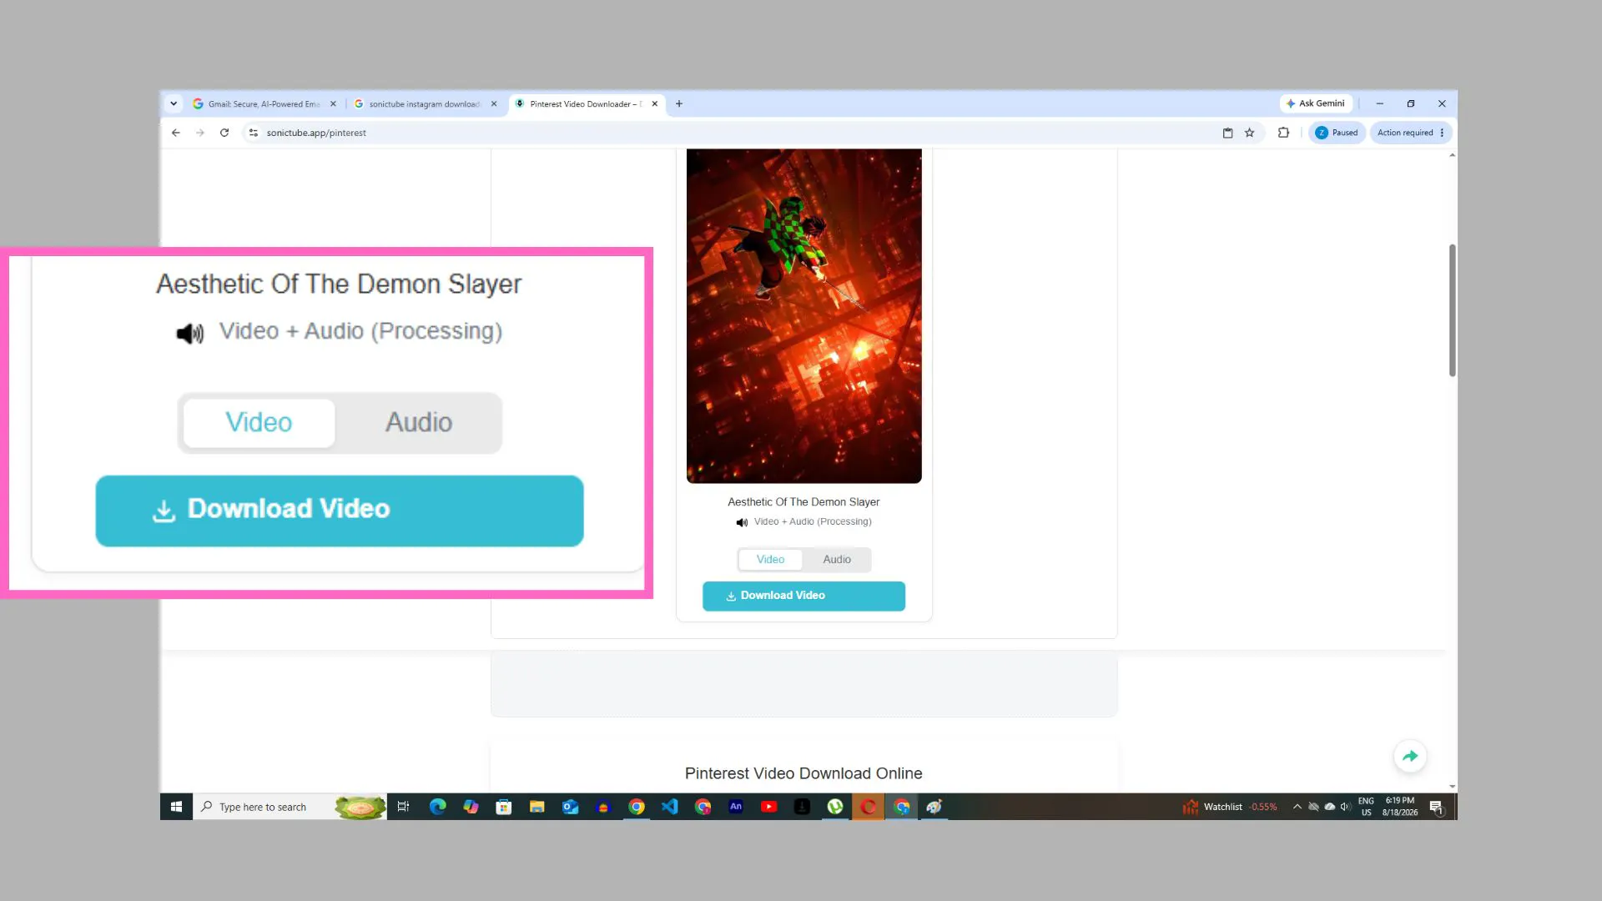The image size is (1602, 901).
Task: Expand the hidden tray icons chevron
Action: point(1297,807)
